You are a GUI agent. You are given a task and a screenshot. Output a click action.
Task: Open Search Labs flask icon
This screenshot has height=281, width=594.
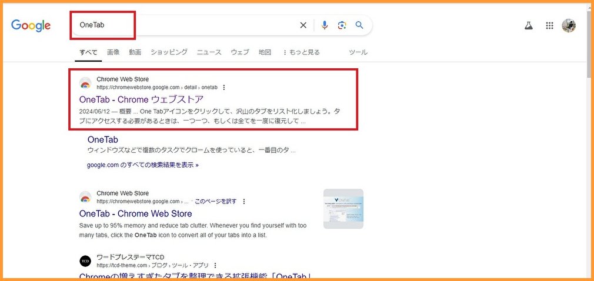click(x=529, y=26)
